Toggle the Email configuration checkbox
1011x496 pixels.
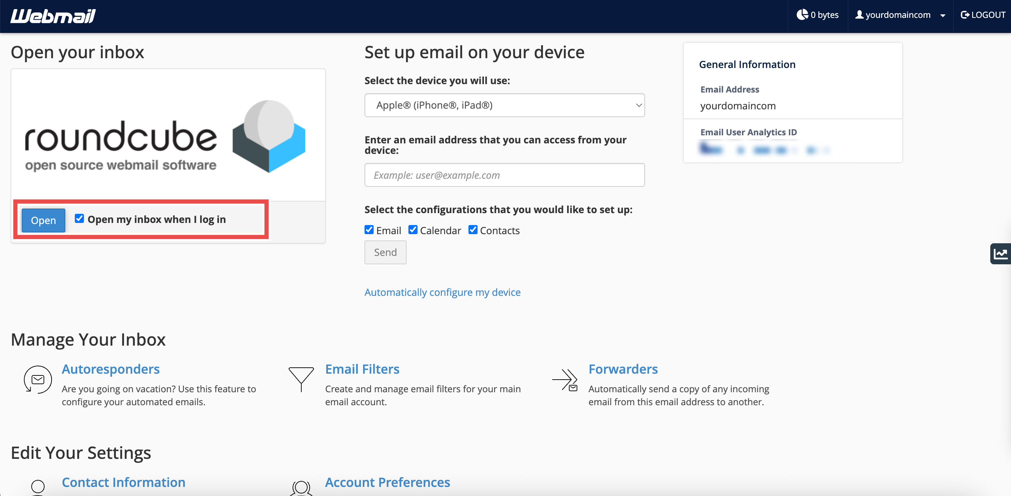pos(369,230)
